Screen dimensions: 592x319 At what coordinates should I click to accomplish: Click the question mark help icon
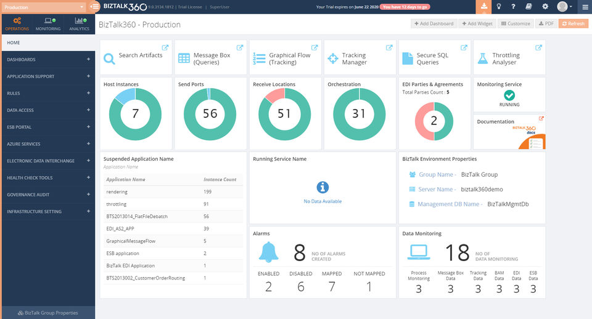[x=514, y=7]
